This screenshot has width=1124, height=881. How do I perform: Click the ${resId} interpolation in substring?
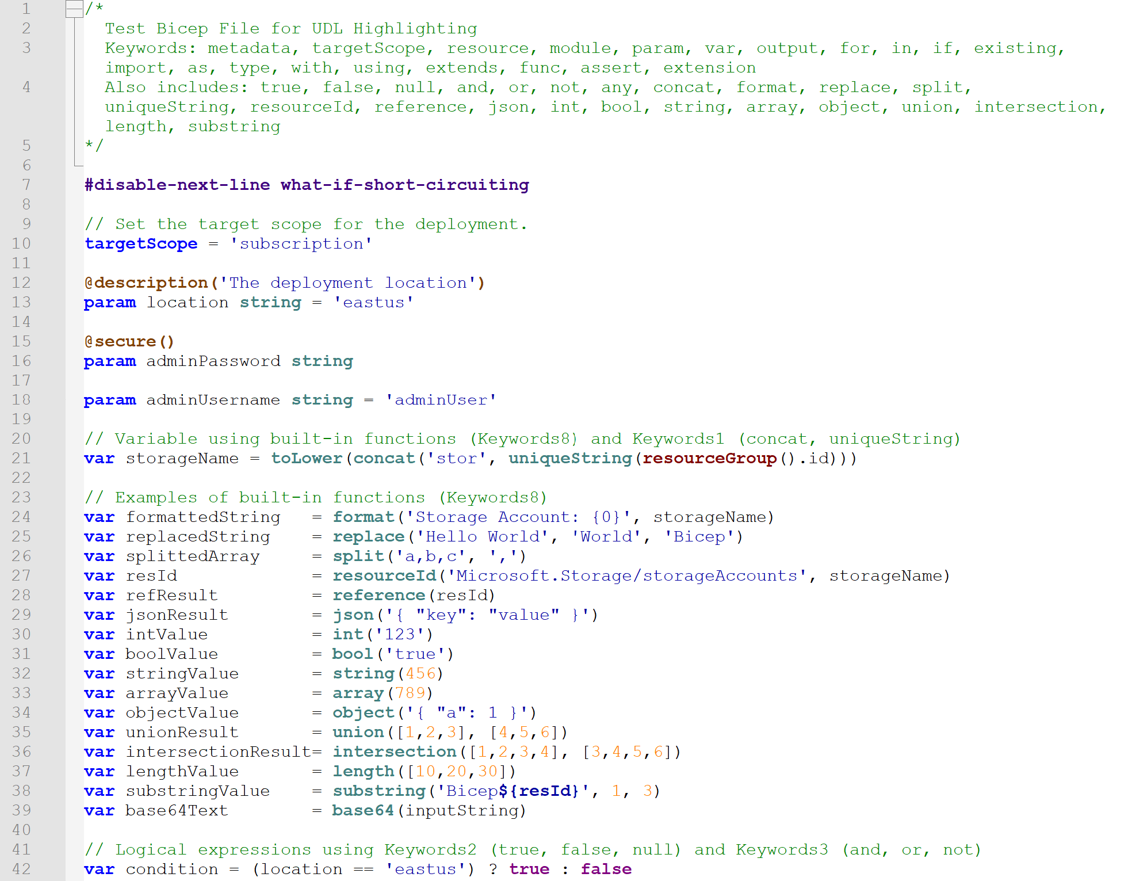(539, 791)
